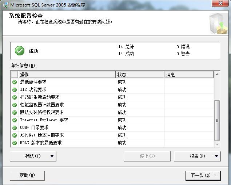Click green check icon beside Internet Explorer 要求

click(x=15, y=120)
